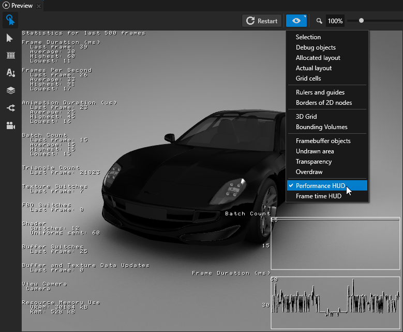Screen dimensions: 403x332
Task: Select the arrow selection tool
Action: (10, 38)
